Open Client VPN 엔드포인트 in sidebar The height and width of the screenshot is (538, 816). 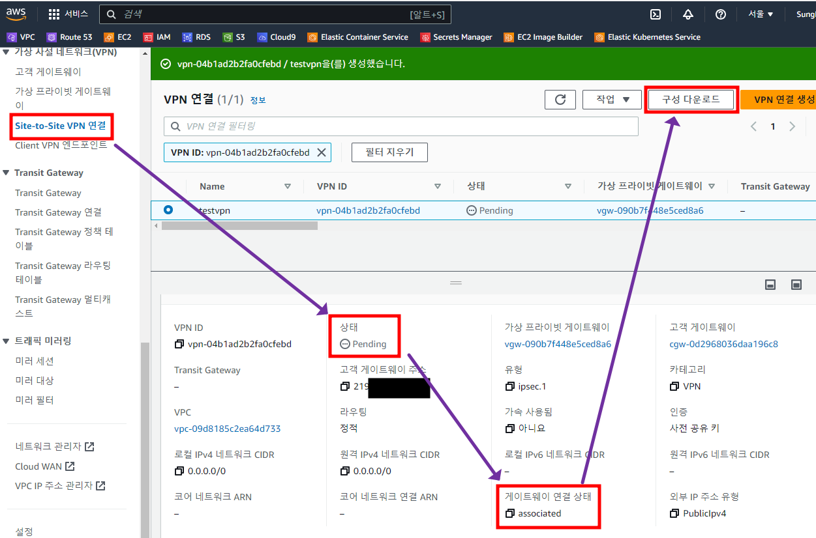[x=61, y=145]
